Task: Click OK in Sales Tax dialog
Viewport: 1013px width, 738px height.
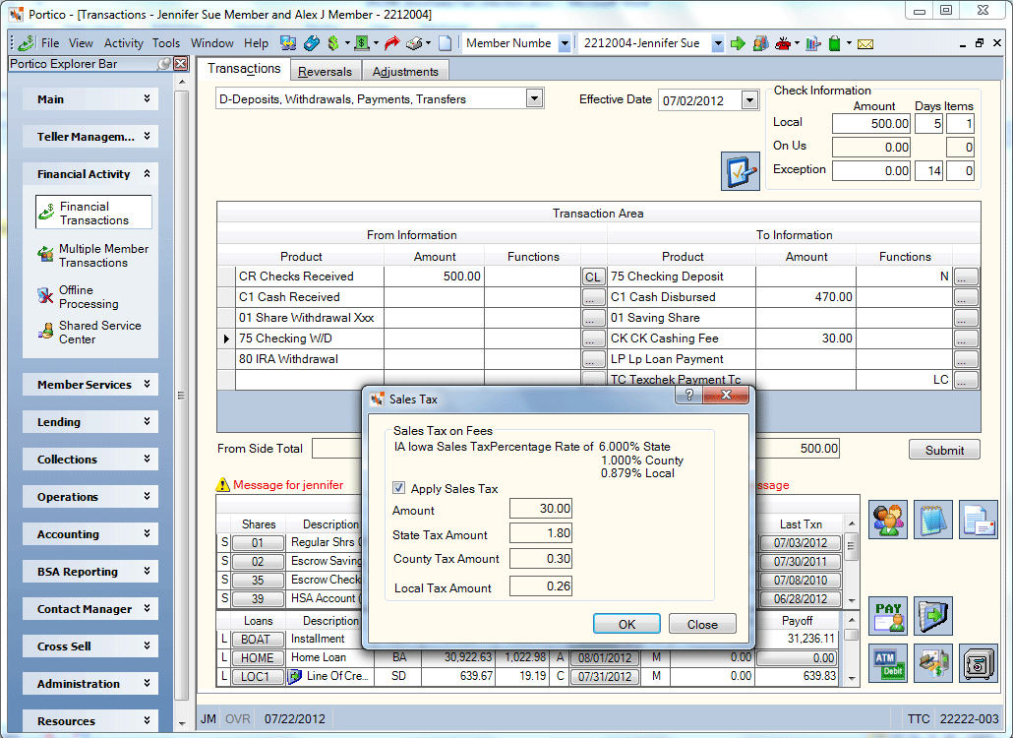Action: pyautogui.click(x=626, y=624)
